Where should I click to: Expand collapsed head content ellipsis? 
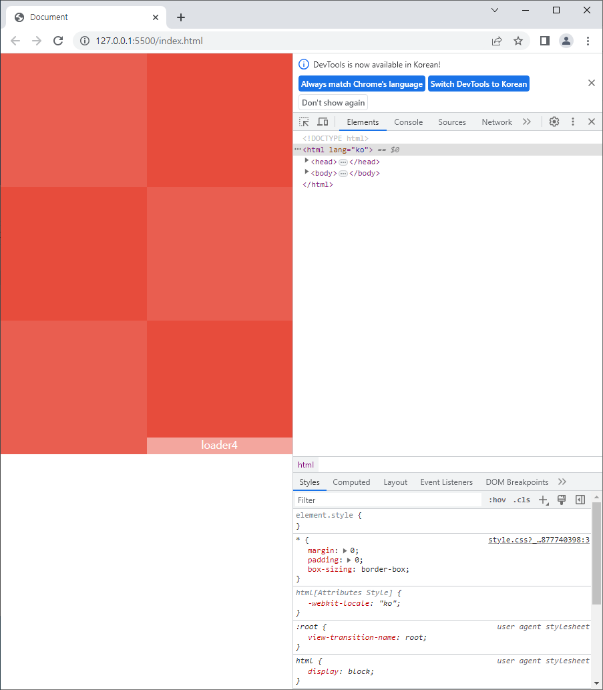(x=343, y=162)
